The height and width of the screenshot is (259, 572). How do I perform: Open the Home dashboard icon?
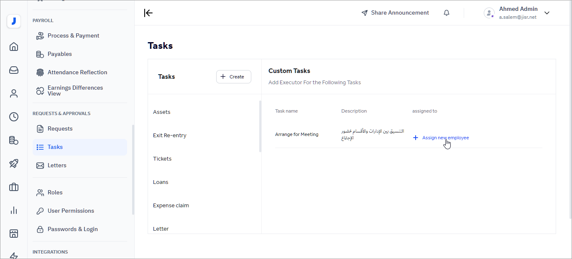(x=14, y=47)
